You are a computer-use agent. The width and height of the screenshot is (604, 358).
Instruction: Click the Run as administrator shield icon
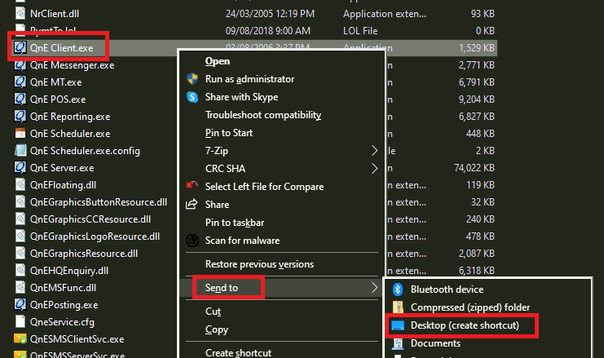[192, 79]
